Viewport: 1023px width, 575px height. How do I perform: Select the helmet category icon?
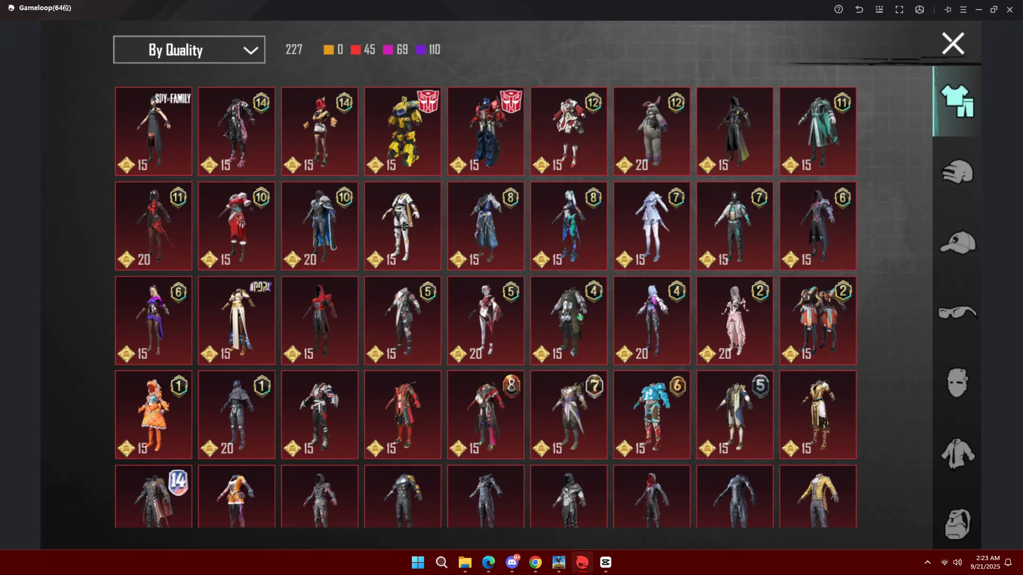[957, 171]
